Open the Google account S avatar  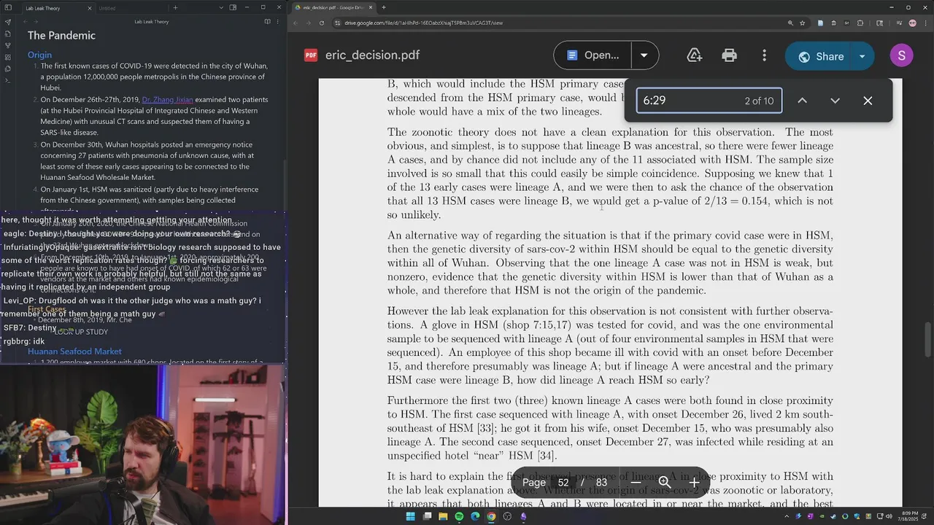(902, 56)
